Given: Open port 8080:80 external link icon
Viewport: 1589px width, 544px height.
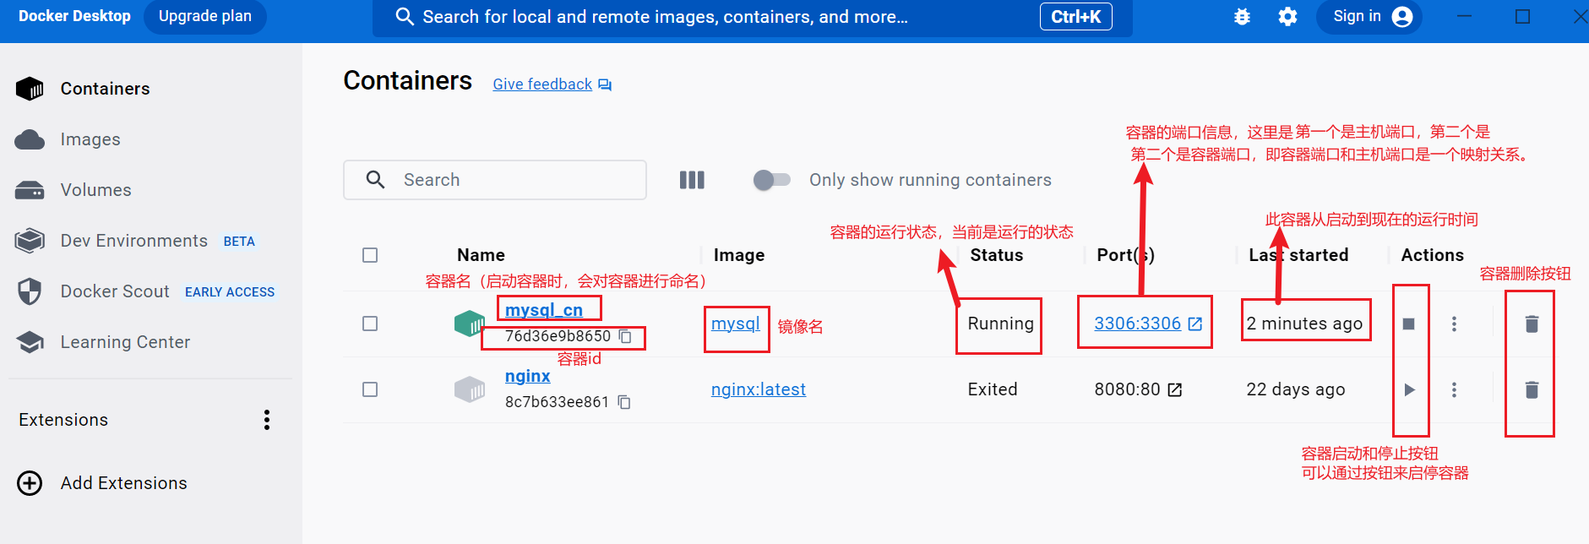Looking at the screenshot, I should 1175,389.
